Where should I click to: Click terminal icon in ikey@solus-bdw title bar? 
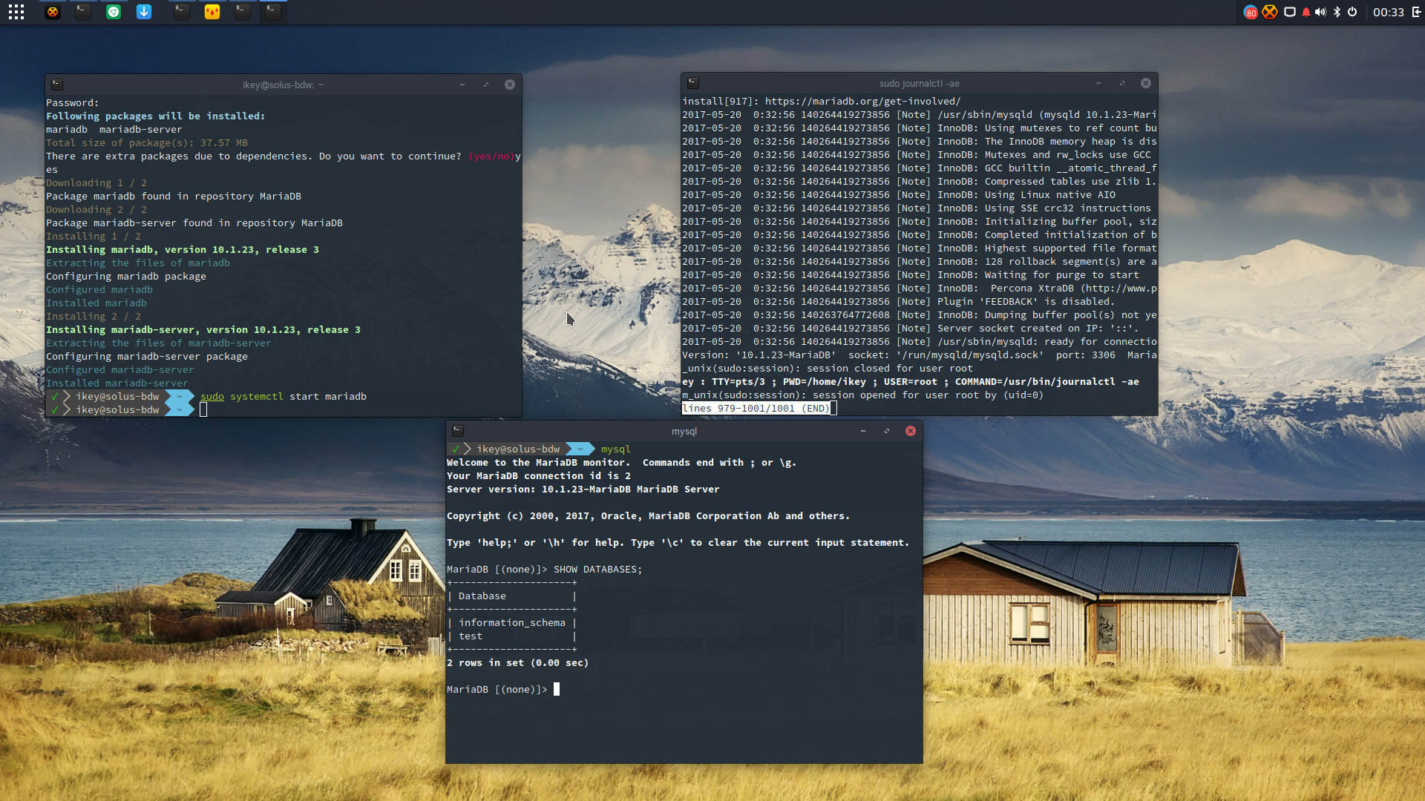pyautogui.click(x=57, y=85)
